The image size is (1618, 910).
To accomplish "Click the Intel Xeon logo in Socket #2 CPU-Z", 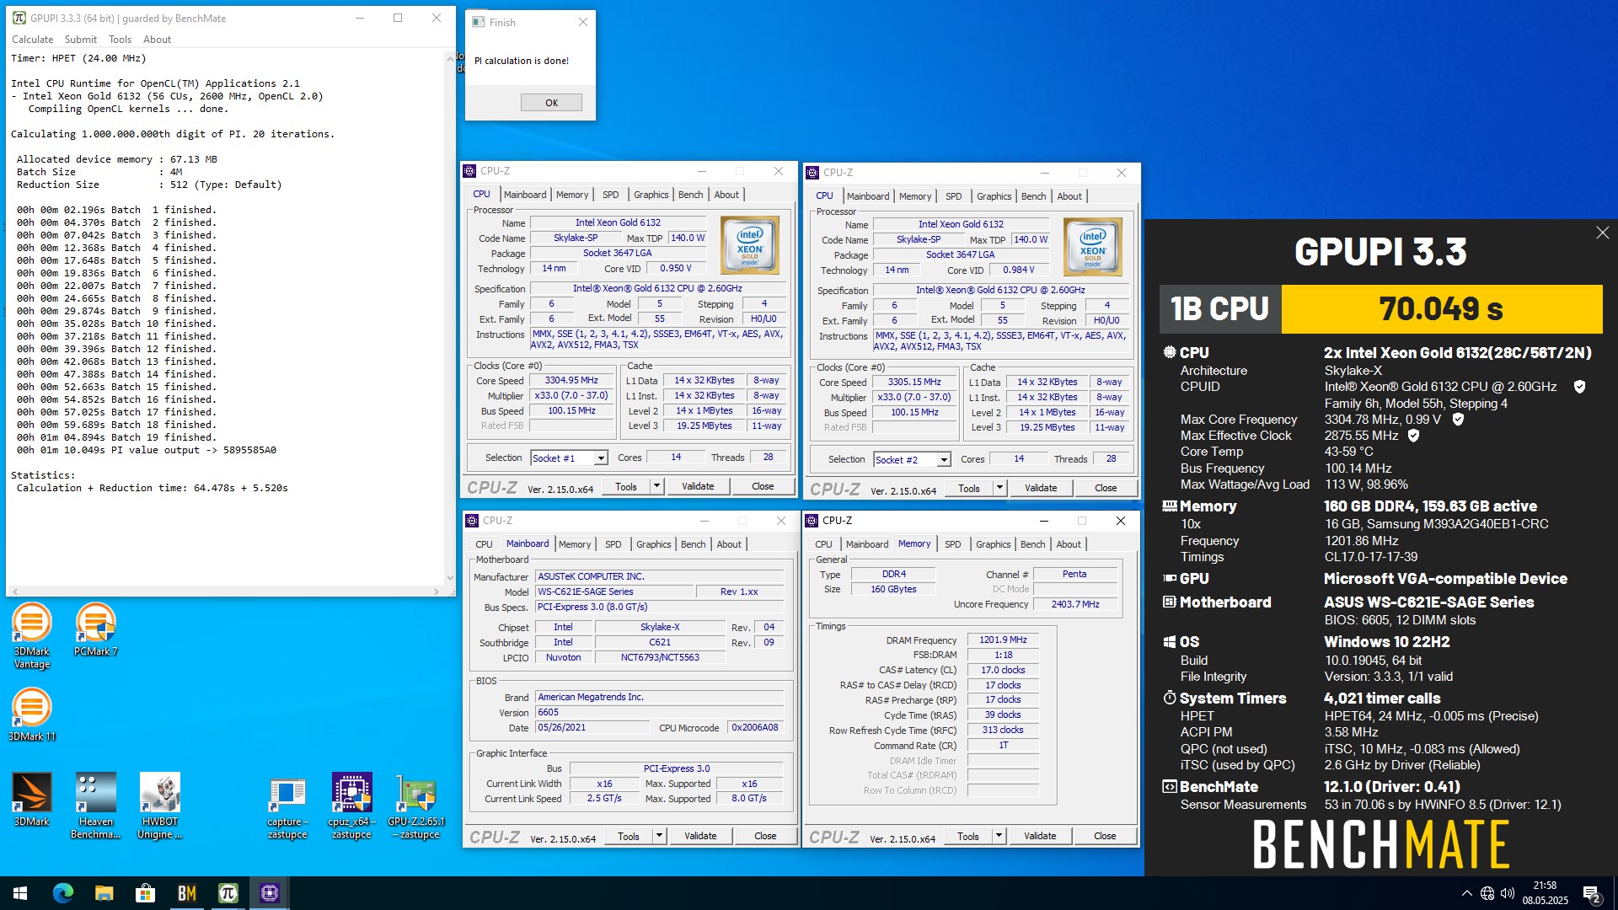I will tap(1092, 247).
